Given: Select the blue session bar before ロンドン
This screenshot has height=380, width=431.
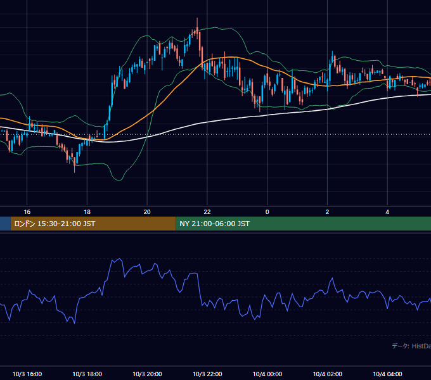Looking at the screenshot, I should pyautogui.click(x=5, y=224).
